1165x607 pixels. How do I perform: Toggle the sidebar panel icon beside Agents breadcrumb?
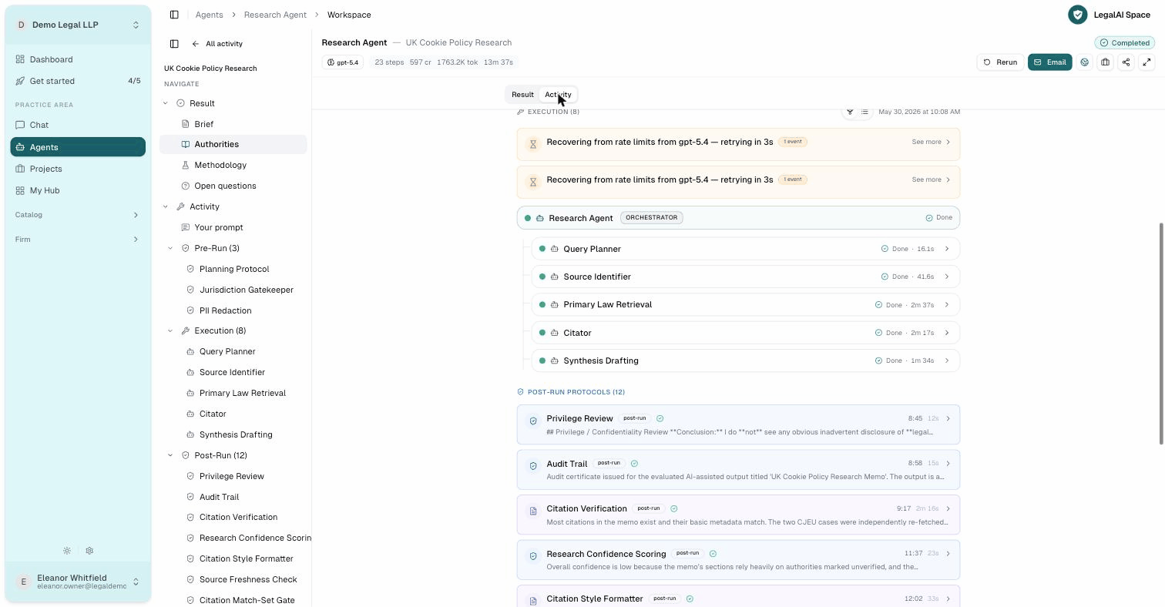click(174, 15)
